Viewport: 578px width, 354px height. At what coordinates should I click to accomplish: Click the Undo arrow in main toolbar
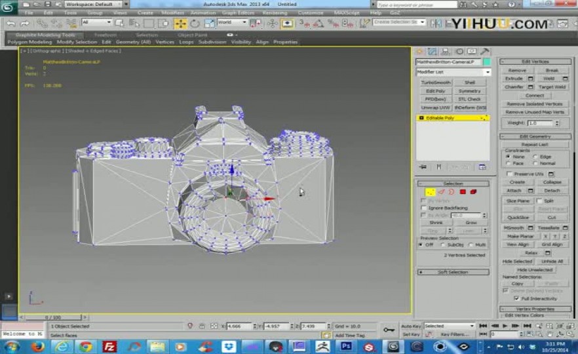pyautogui.click(x=11, y=24)
